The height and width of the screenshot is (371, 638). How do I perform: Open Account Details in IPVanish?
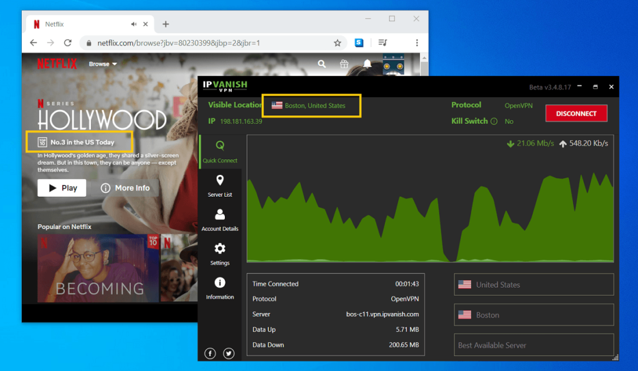coord(220,220)
